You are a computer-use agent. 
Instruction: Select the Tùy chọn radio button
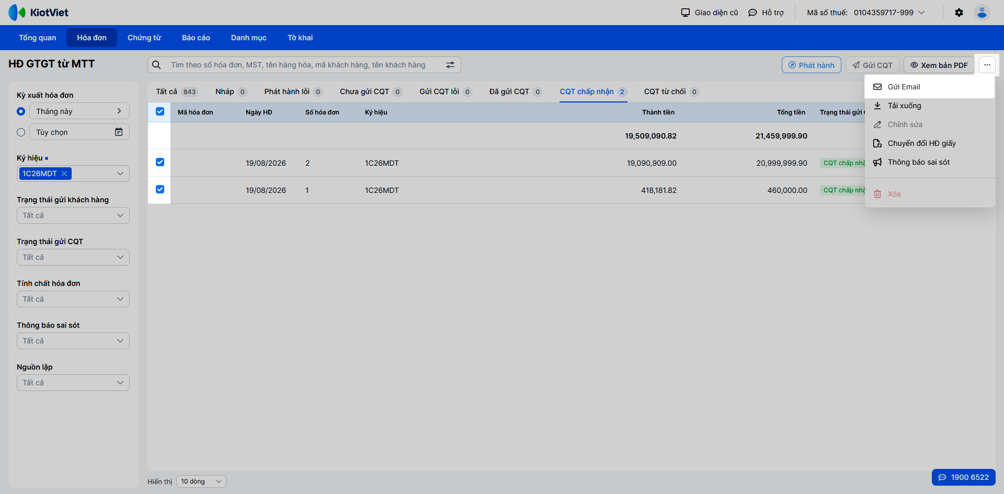tap(21, 132)
